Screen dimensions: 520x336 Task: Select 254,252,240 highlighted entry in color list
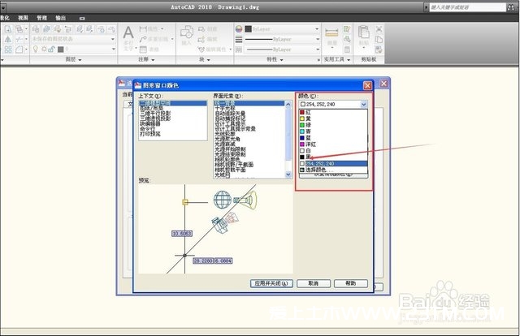(x=333, y=163)
